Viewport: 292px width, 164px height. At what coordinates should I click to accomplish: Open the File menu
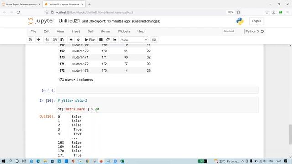[33, 31]
